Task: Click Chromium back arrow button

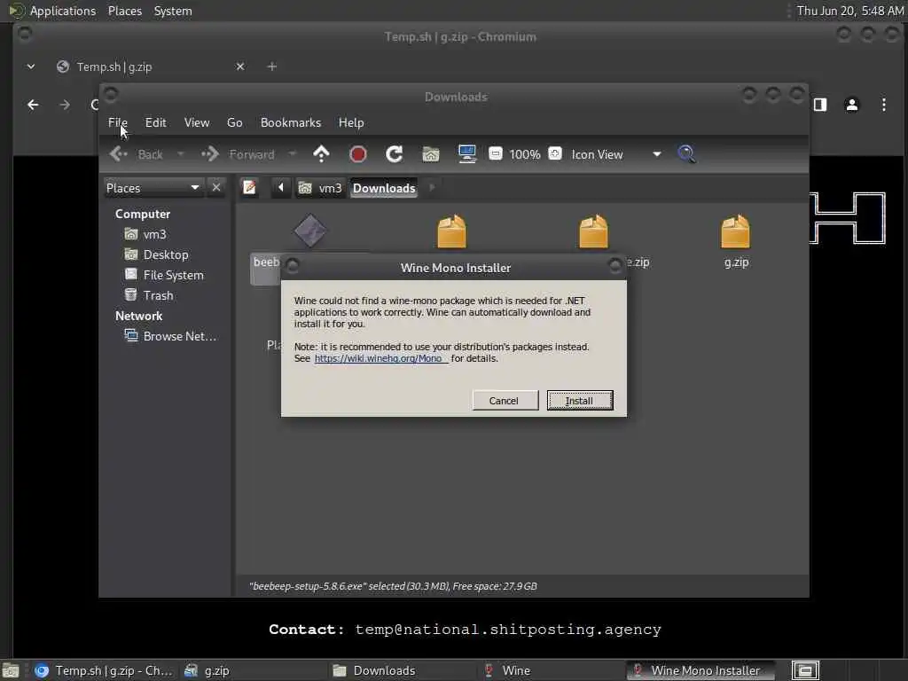Action: pos(33,105)
